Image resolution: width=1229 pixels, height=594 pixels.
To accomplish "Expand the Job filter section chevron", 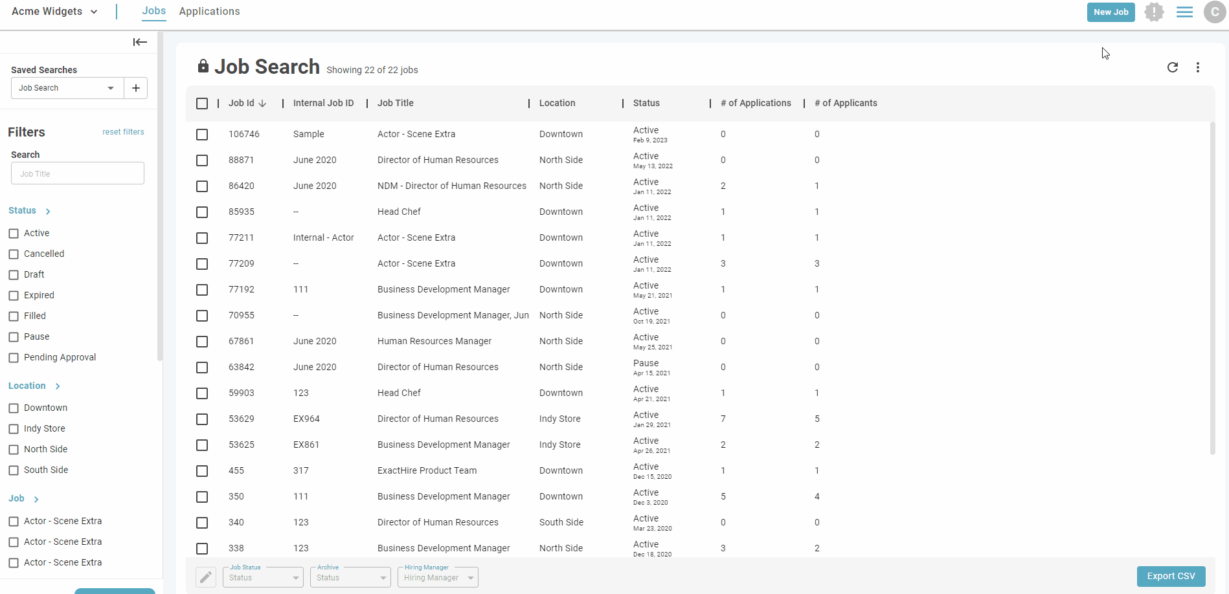I will [x=36, y=500].
